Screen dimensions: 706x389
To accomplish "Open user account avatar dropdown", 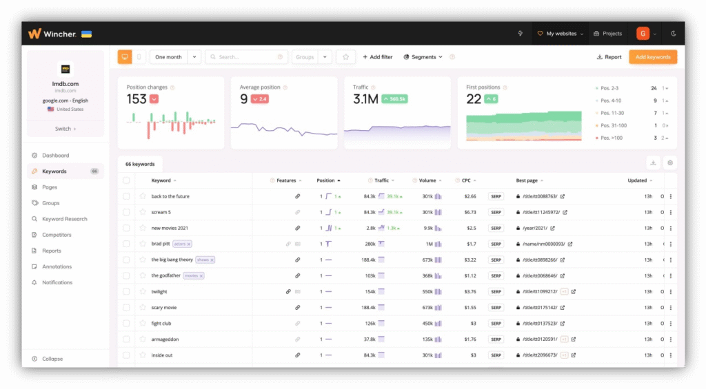I will pos(646,33).
